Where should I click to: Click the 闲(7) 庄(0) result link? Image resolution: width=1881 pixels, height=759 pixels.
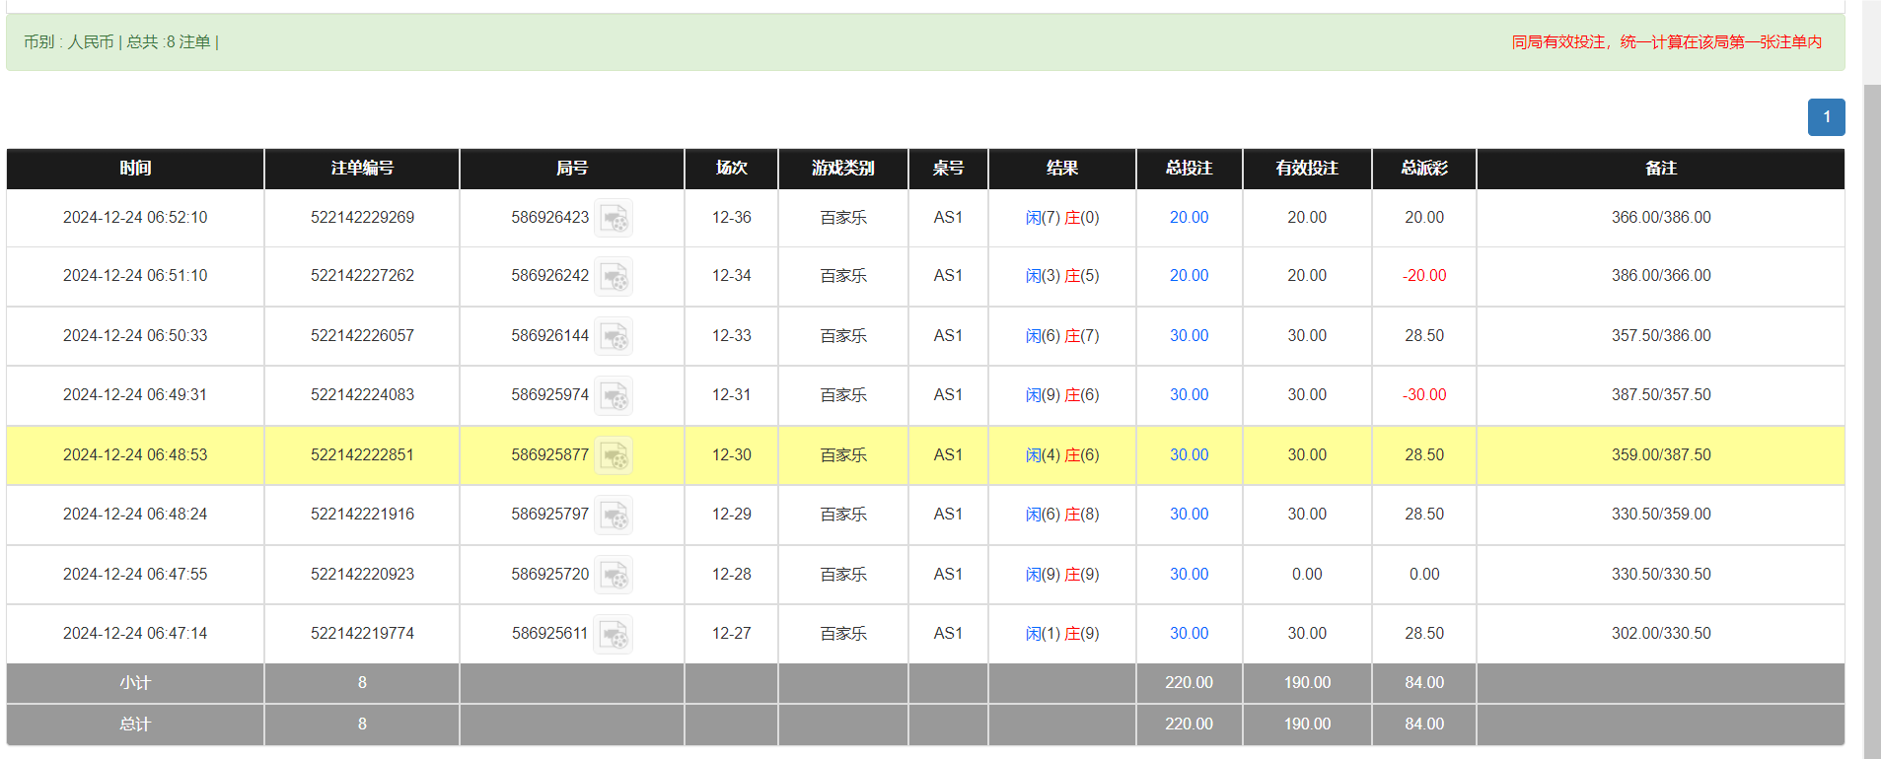coord(1061,218)
